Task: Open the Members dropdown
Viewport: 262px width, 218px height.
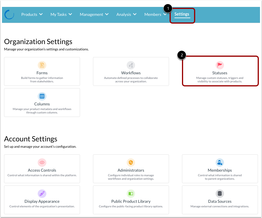Action: (x=155, y=14)
